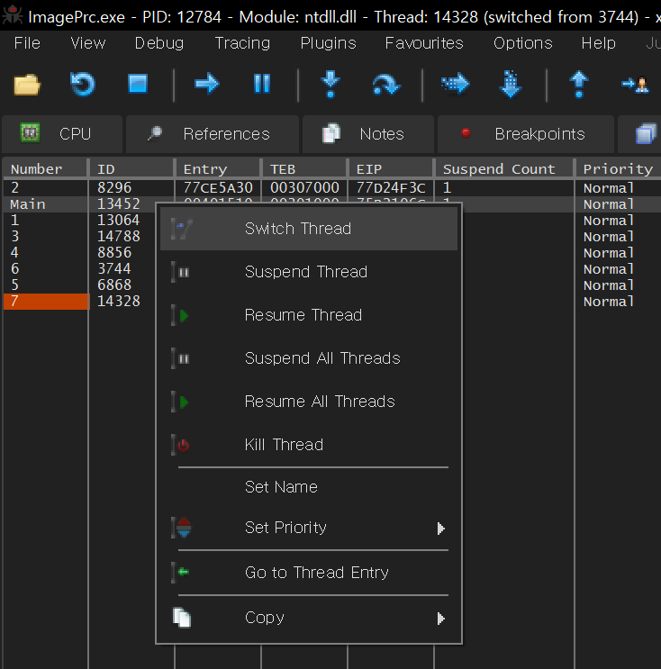Image resolution: width=661 pixels, height=669 pixels.
Task: Select the Main thread row
Action: (x=79, y=204)
